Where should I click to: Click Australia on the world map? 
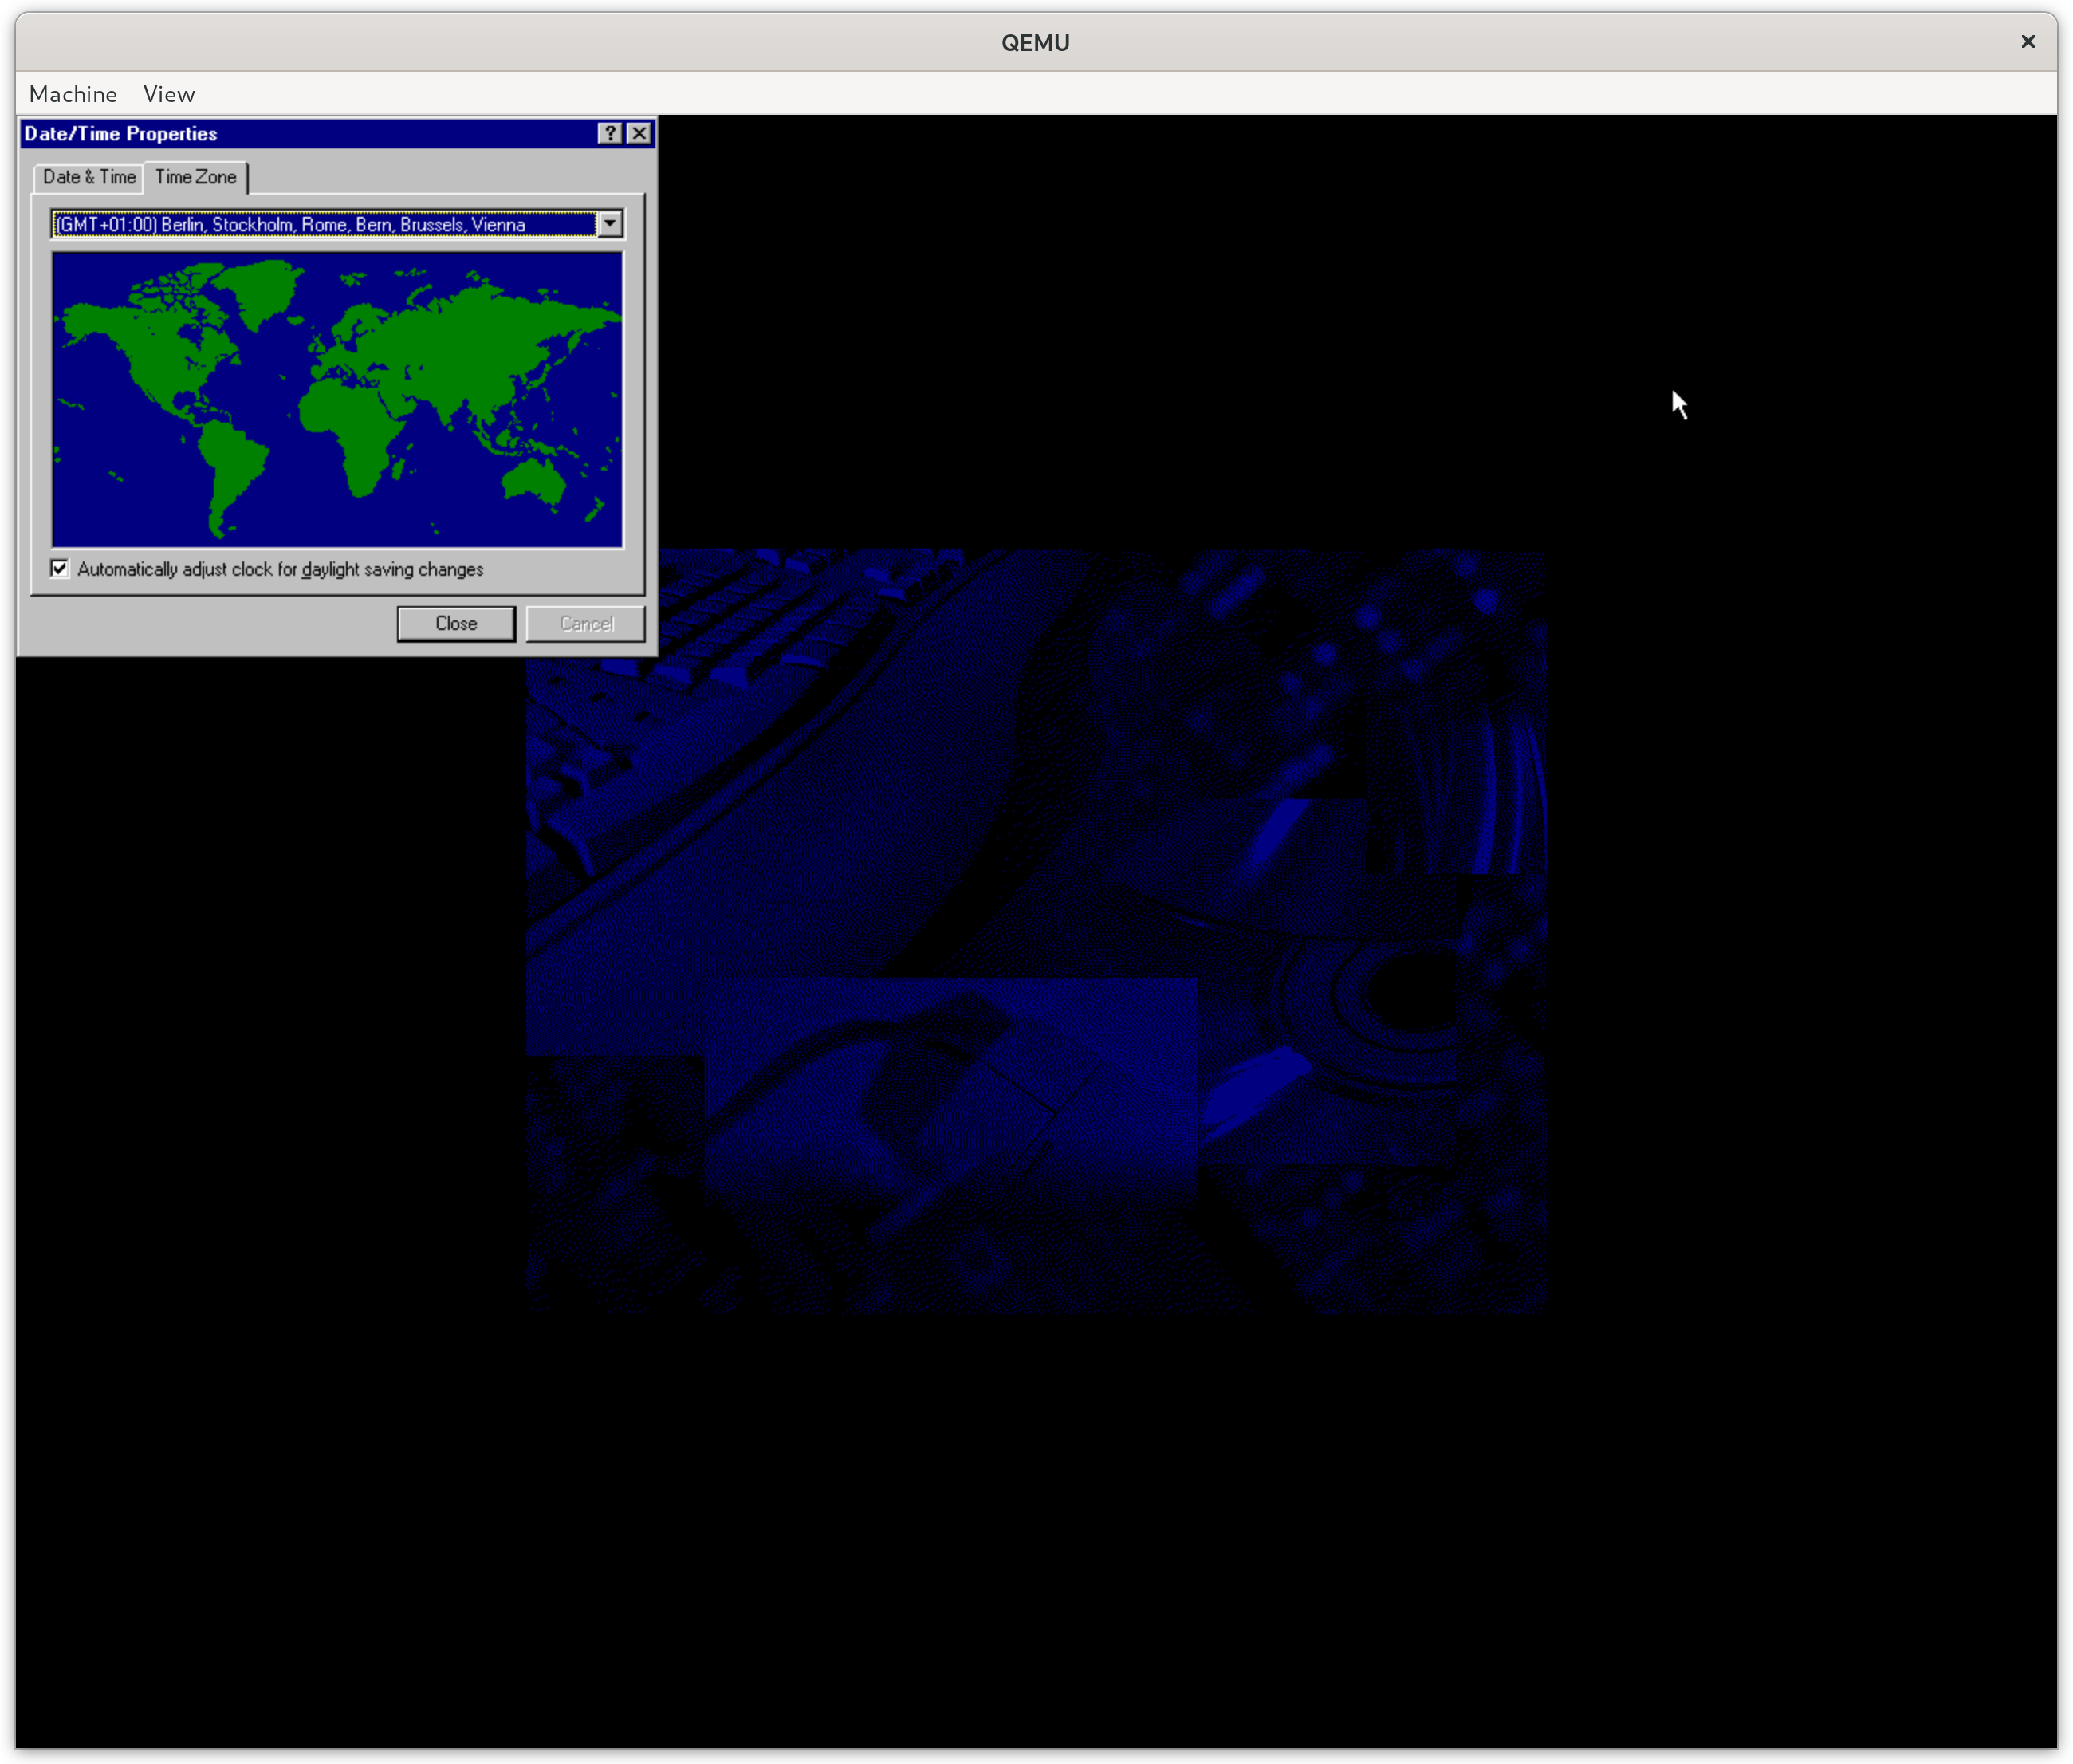point(535,480)
